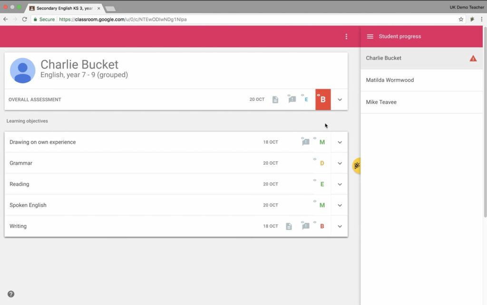487x305 pixels.
Task: Go back to the previous page
Action: (6, 19)
